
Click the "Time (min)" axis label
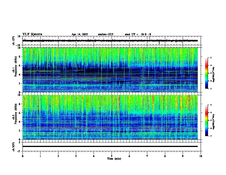click(x=114, y=159)
